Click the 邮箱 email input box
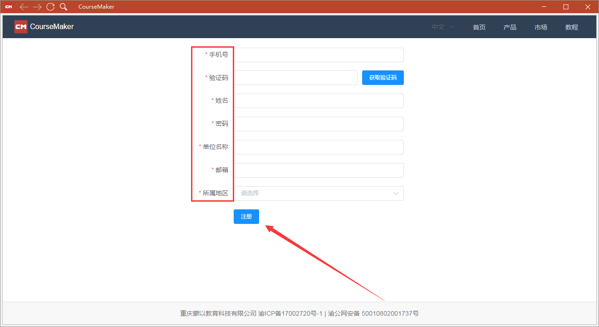599x327 pixels. pos(319,170)
